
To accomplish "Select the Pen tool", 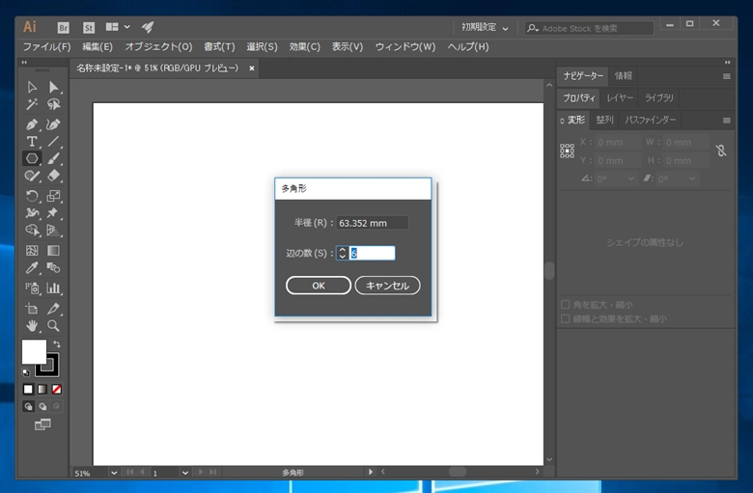I will click(32, 124).
